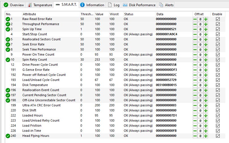Sort by the Value column header
The width and height of the screenshot is (229, 143).
pyautogui.click(x=102, y=14)
